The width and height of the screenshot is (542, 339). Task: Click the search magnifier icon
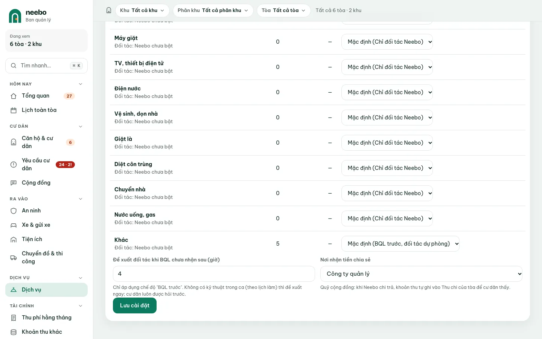[x=14, y=66]
